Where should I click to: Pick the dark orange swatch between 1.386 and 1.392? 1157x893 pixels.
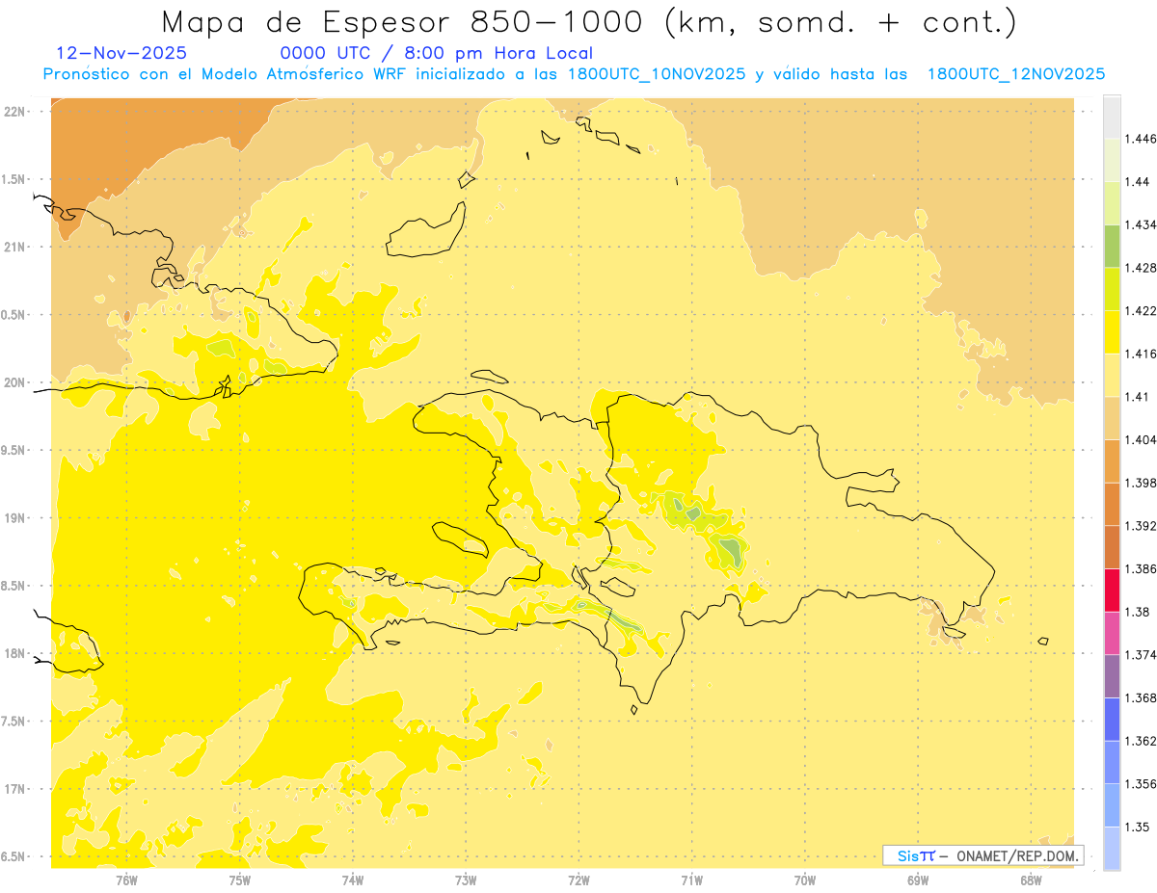coord(1112,547)
